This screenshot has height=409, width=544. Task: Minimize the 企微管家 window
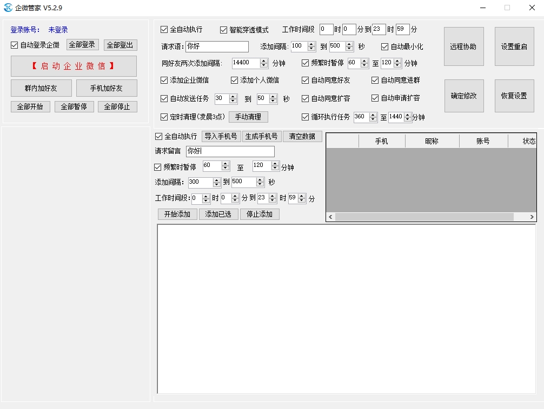click(x=482, y=8)
